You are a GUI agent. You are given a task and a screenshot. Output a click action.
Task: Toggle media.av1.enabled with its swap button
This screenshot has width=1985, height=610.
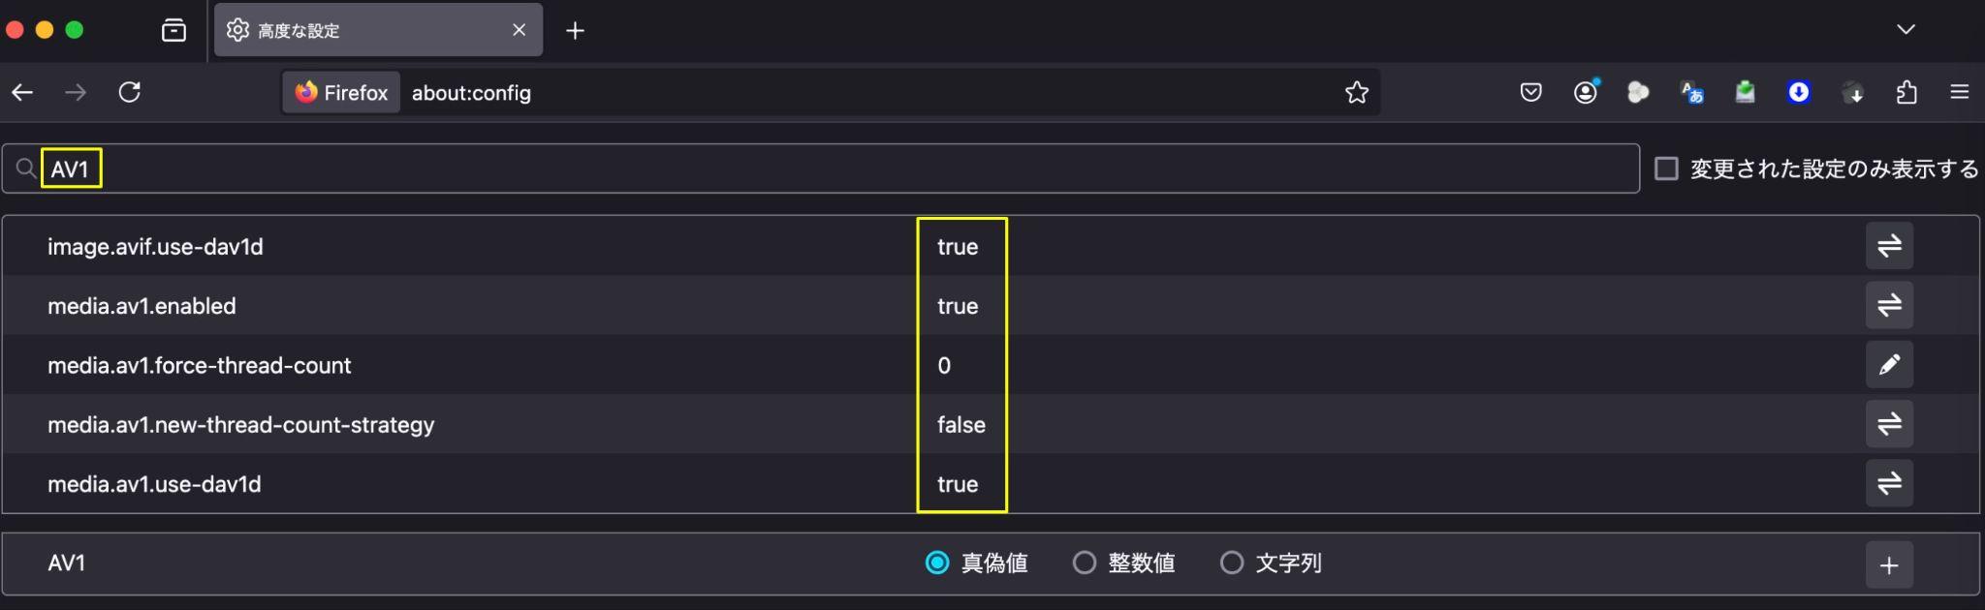(1889, 305)
